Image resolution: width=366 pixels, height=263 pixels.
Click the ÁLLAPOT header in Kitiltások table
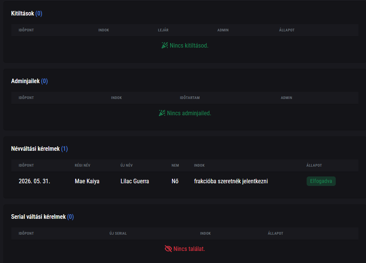287,30
